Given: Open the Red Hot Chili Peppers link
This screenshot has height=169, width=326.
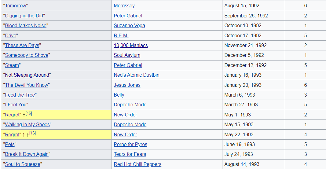Looking at the screenshot, I should (137, 164).
